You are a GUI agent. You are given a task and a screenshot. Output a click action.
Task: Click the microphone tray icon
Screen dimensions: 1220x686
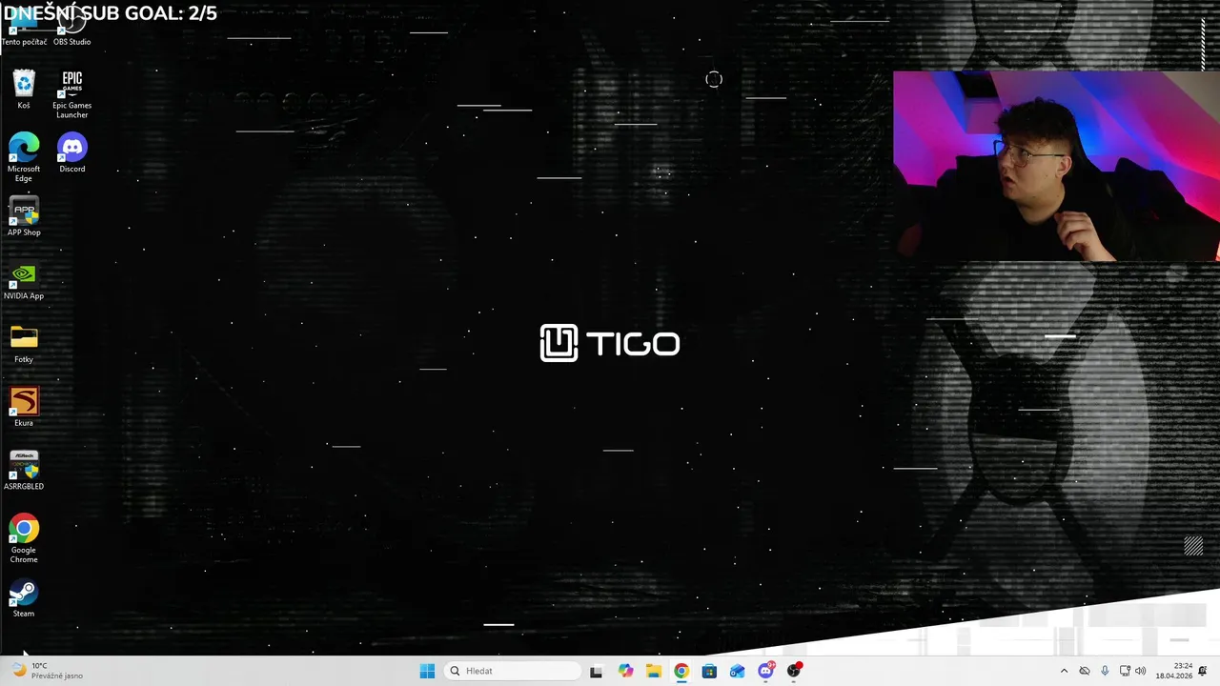pos(1105,671)
